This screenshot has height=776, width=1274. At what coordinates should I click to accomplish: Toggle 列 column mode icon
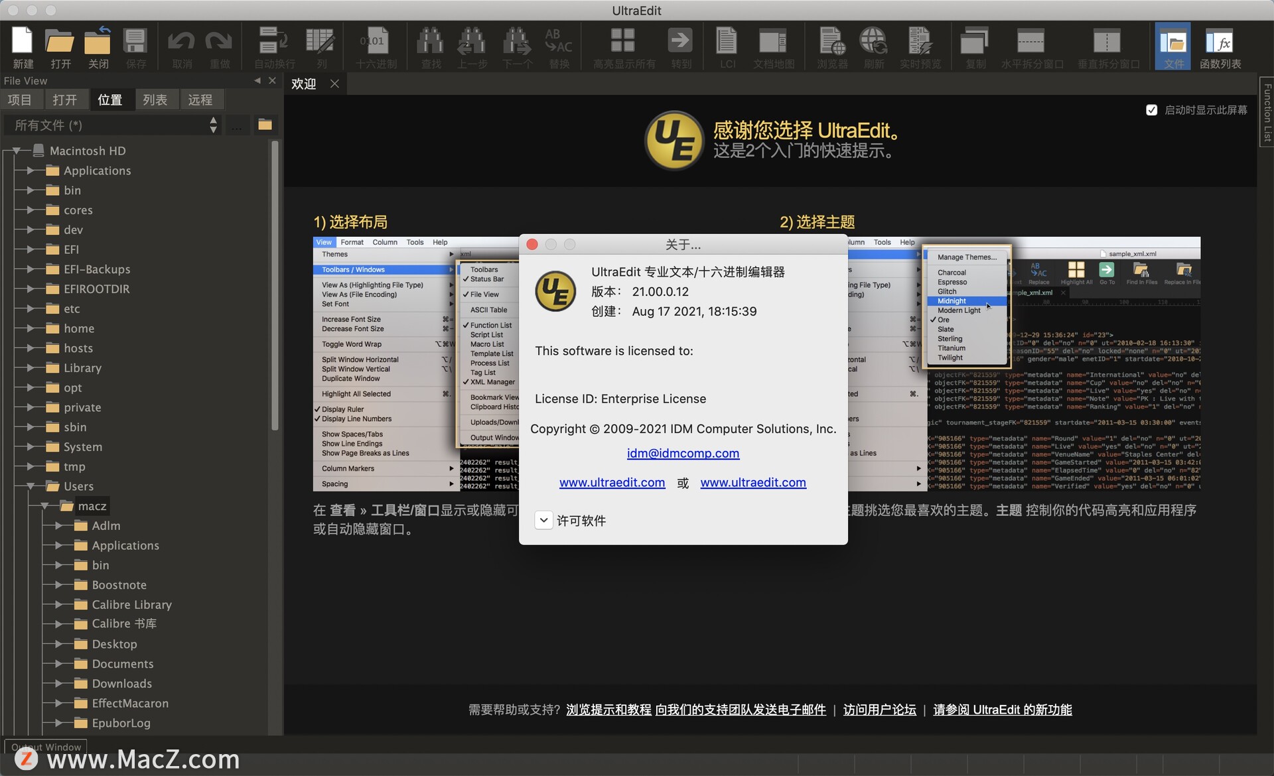(x=320, y=46)
